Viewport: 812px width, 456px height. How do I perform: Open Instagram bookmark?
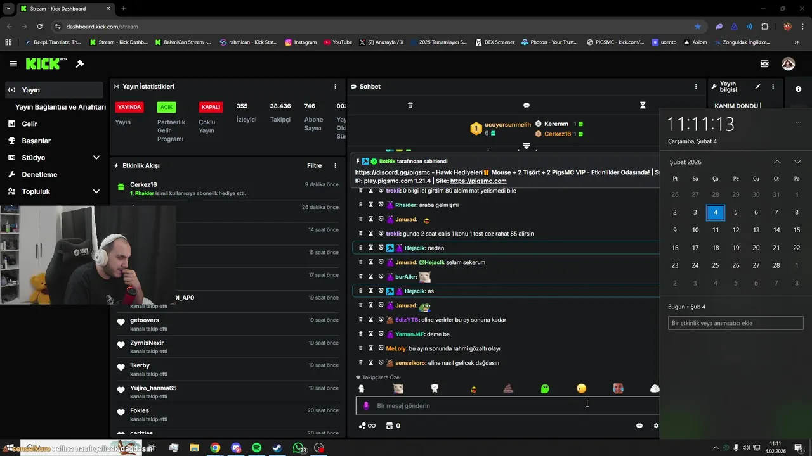(x=301, y=42)
